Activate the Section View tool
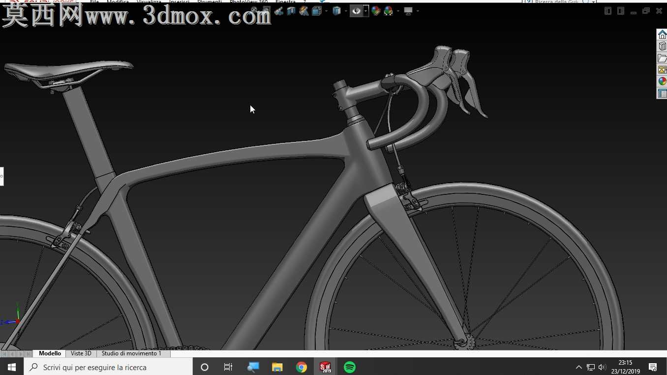Image resolution: width=667 pixels, height=375 pixels. click(x=291, y=11)
